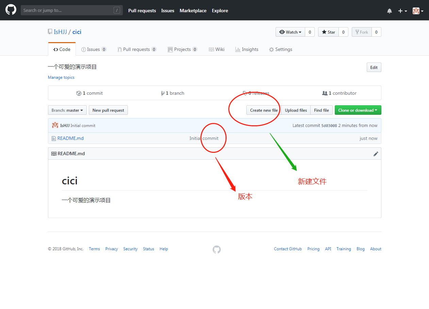
Task: Open the notifications bell
Action: (x=390, y=11)
